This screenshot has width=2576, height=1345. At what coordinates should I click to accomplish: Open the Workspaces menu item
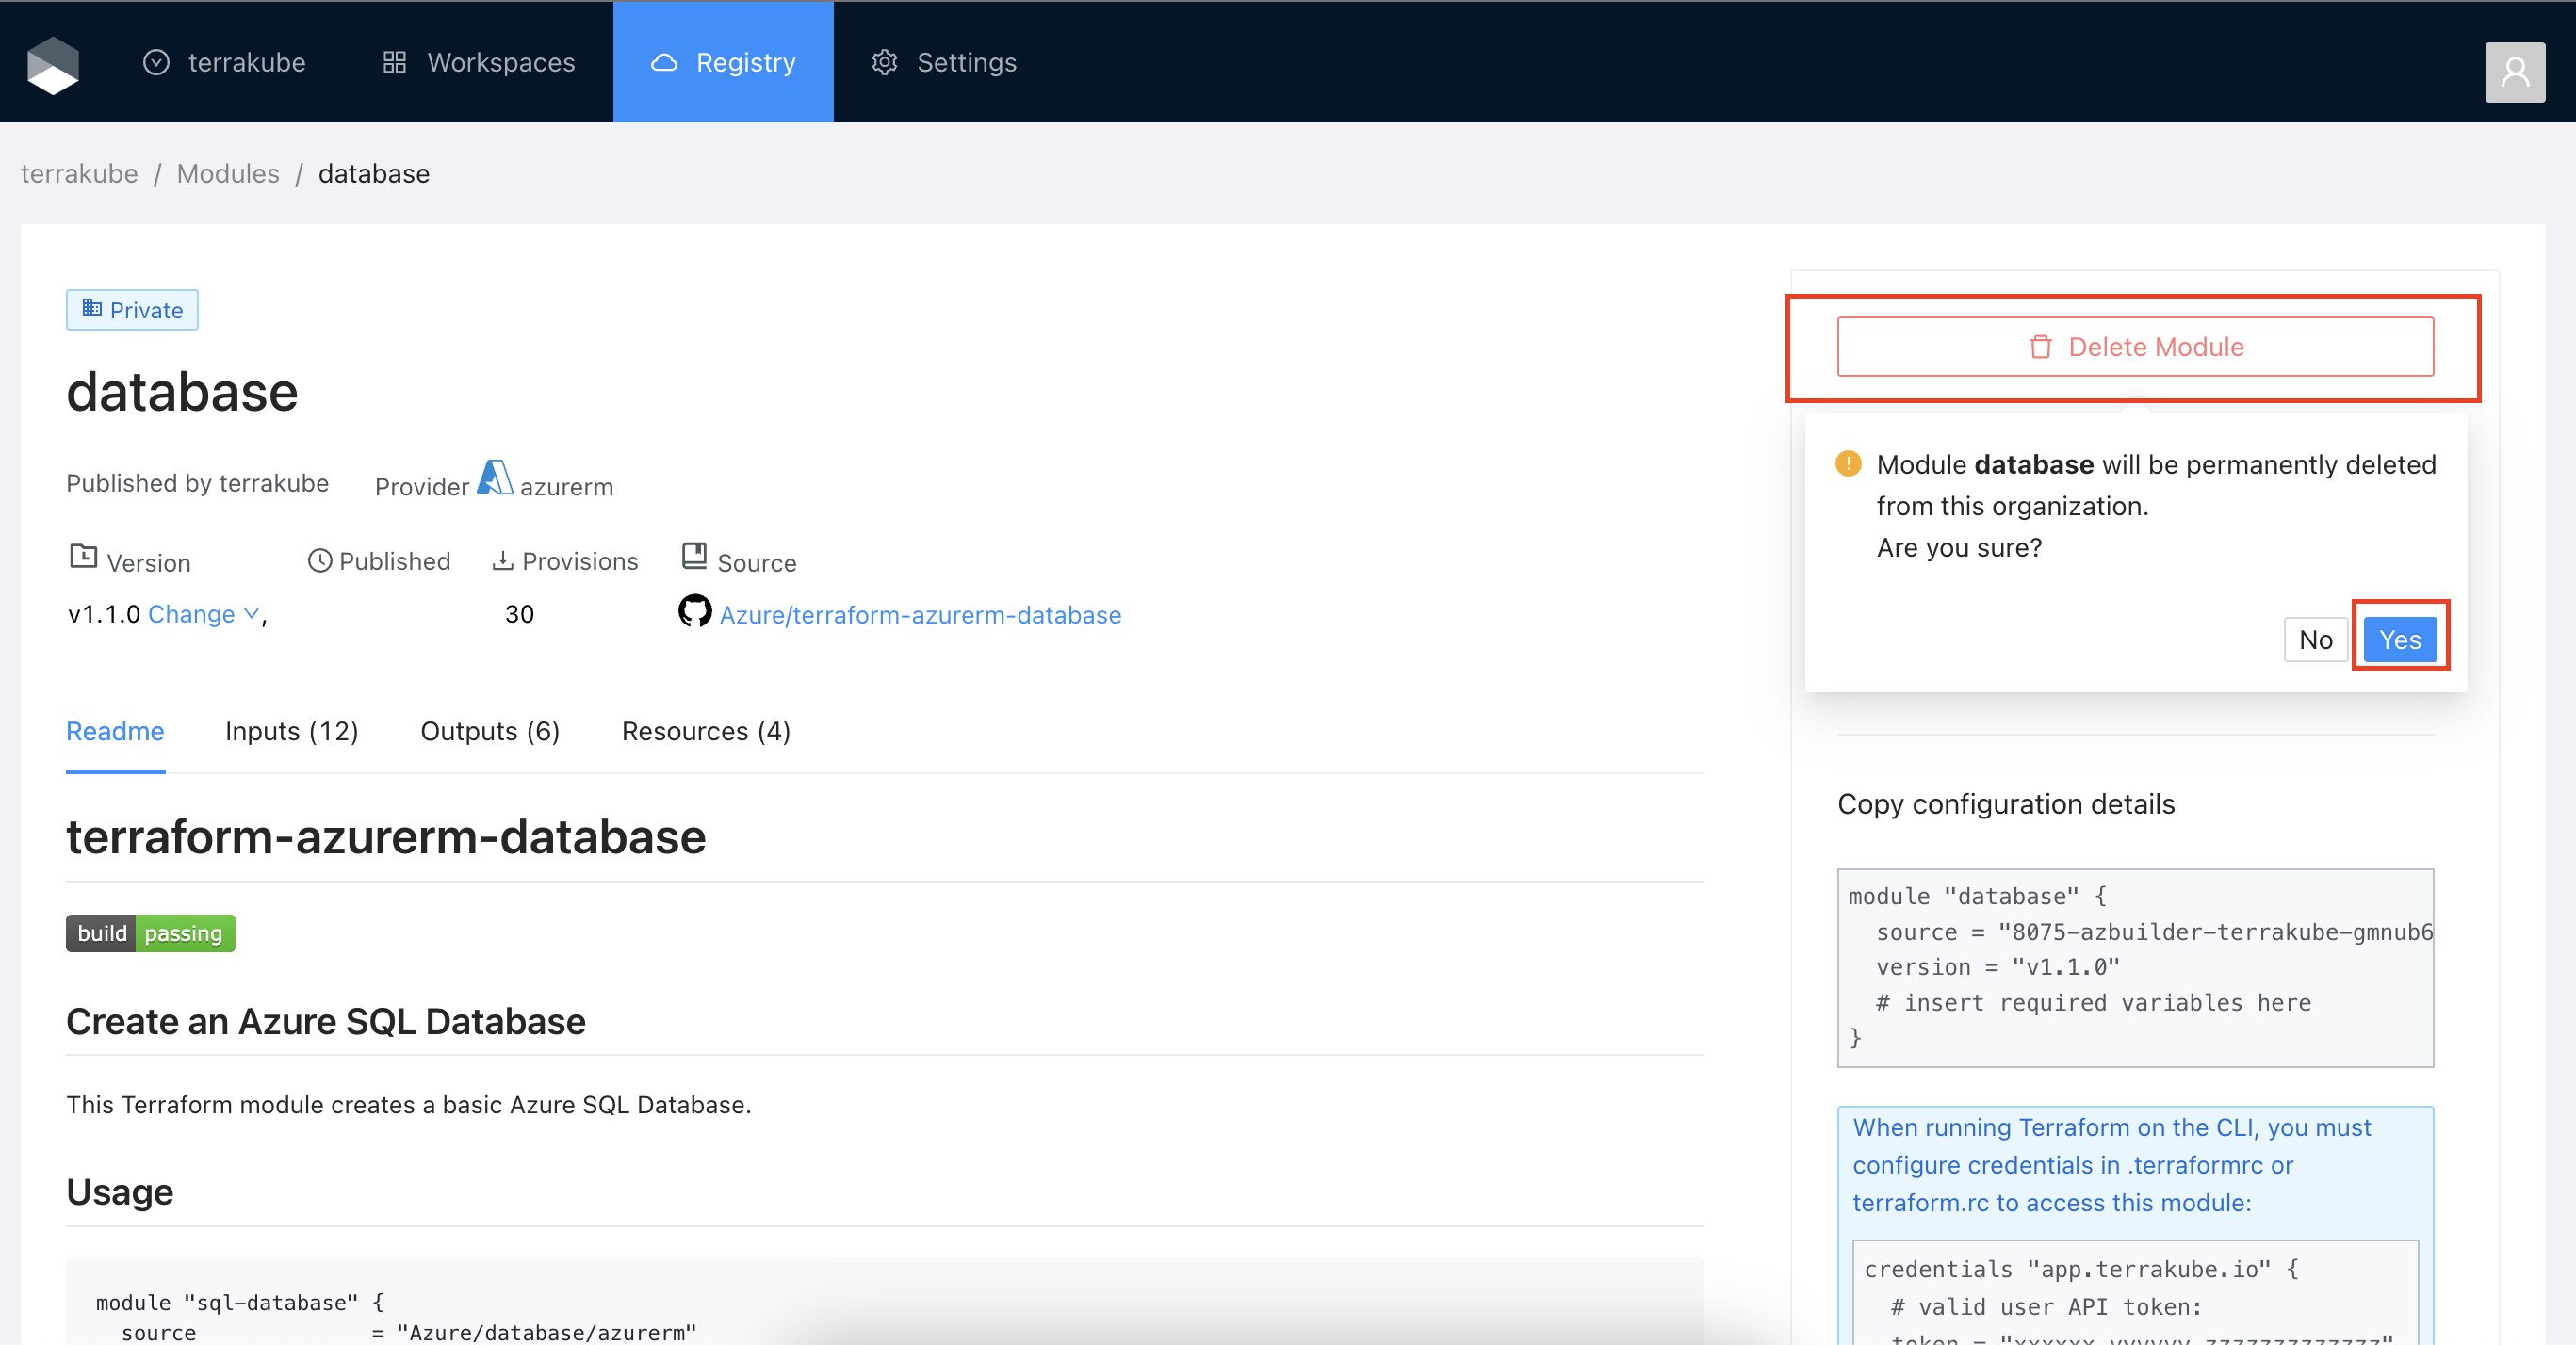click(479, 62)
